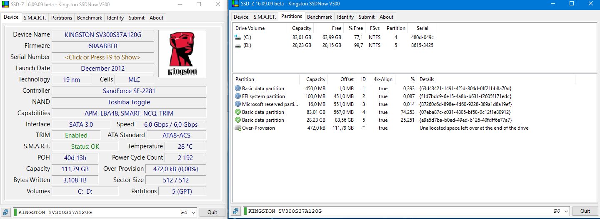This screenshot has height=219, width=600.
Task: Open Benchmark tab in left window
Action: (x=90, y=17)
